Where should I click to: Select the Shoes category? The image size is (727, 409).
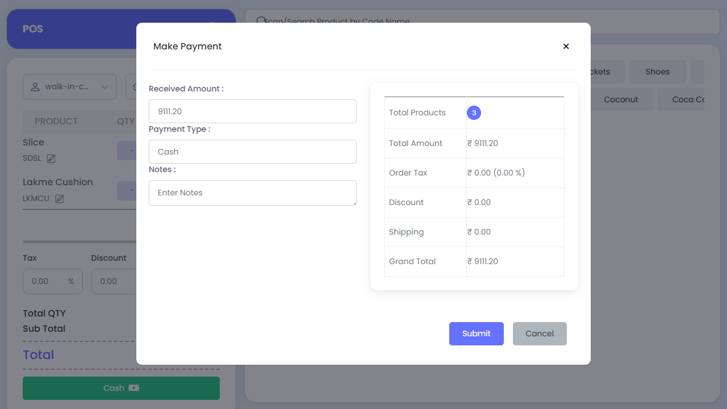pyautogui.click(x=657, y=72)
